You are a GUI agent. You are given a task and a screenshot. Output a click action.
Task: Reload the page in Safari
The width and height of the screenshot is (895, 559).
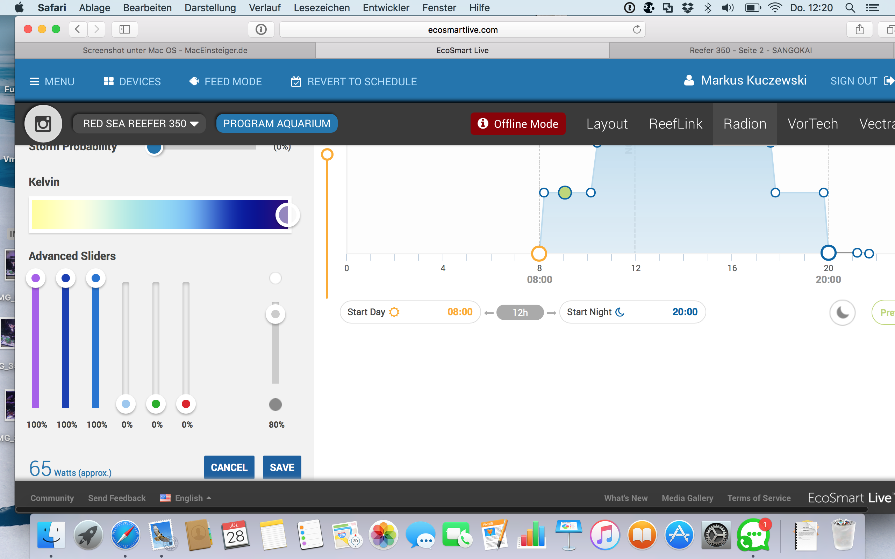[637, 30]
